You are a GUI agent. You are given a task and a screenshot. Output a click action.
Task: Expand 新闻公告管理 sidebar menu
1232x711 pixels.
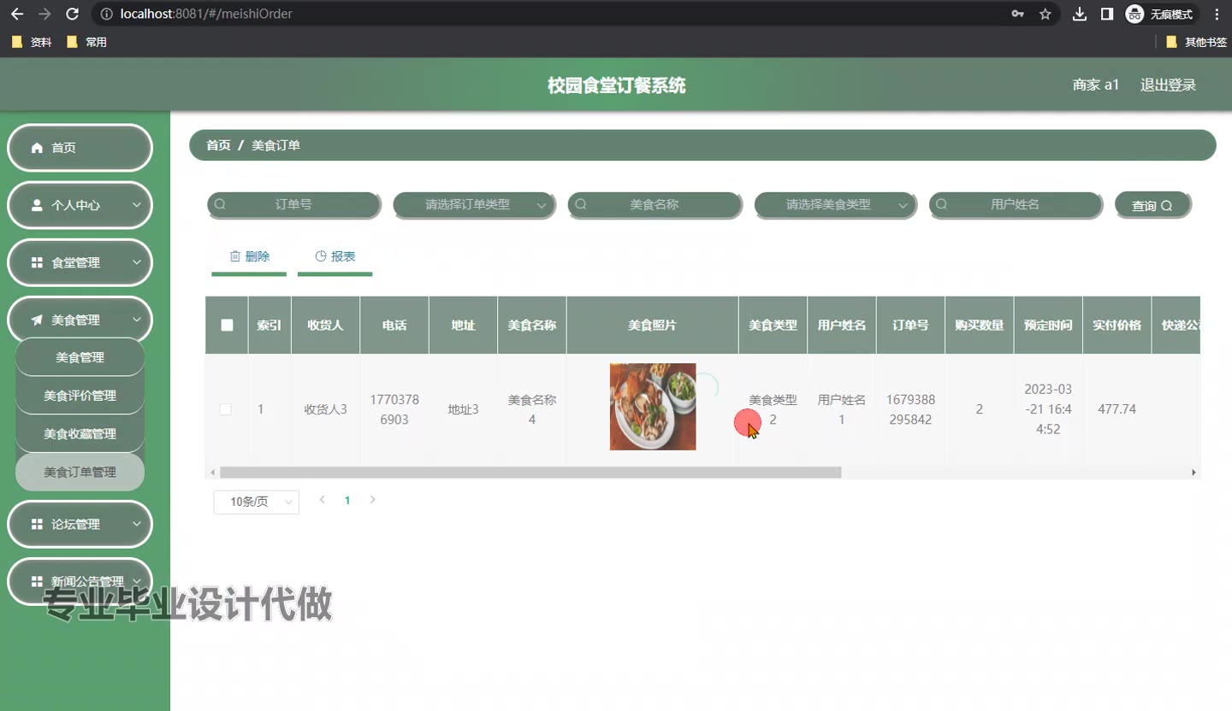coord(80,581)
